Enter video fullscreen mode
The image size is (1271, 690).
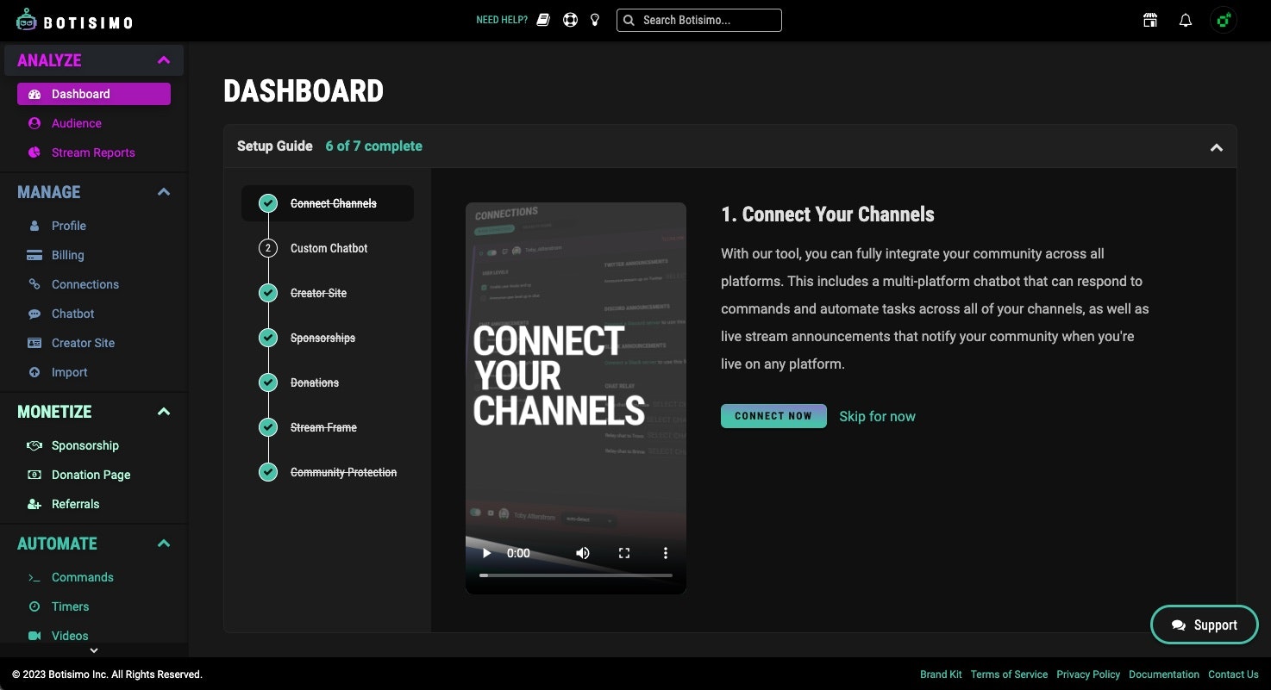(624, 553)
